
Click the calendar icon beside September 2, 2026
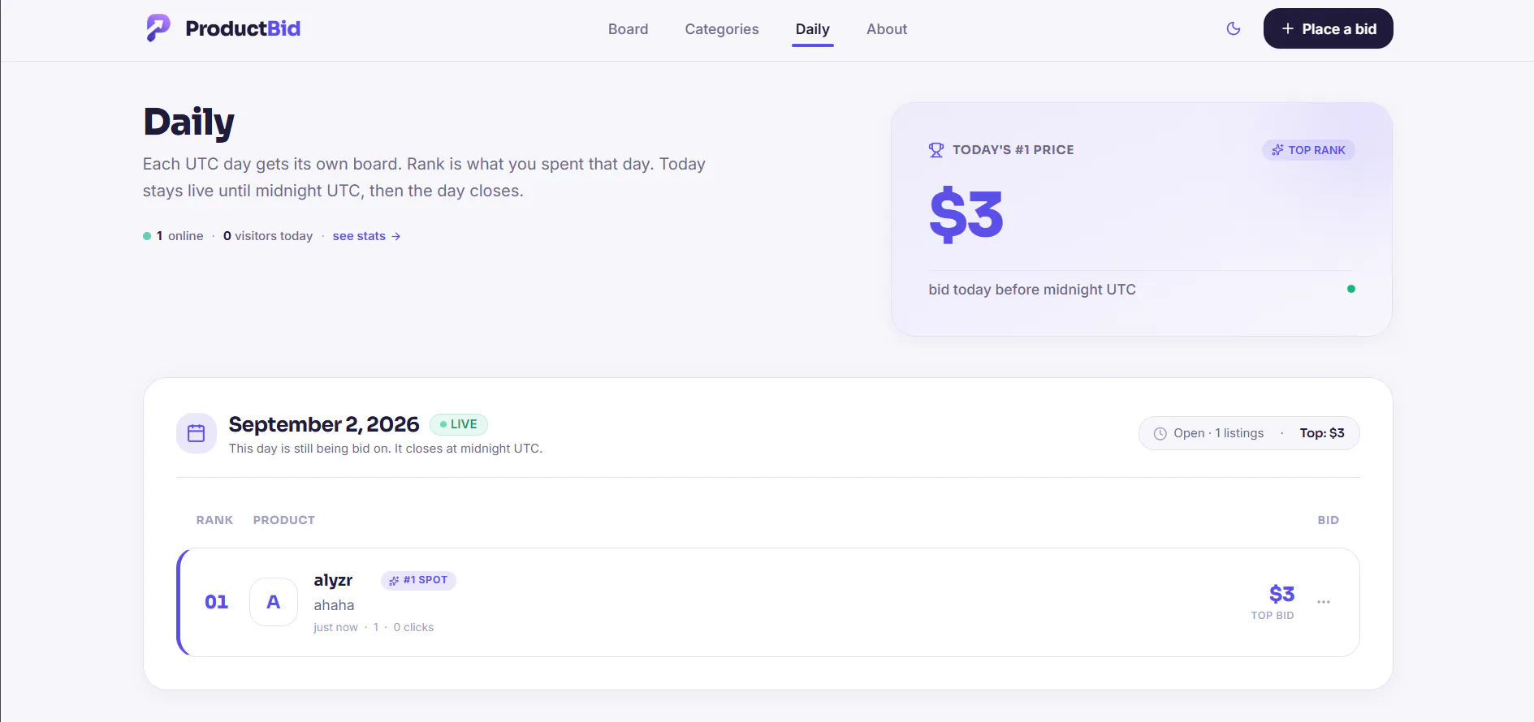(x=197, y=433)
